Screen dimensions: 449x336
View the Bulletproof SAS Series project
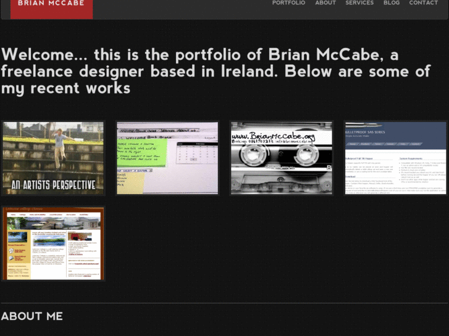pyautogui.click(x=395, y=158)
